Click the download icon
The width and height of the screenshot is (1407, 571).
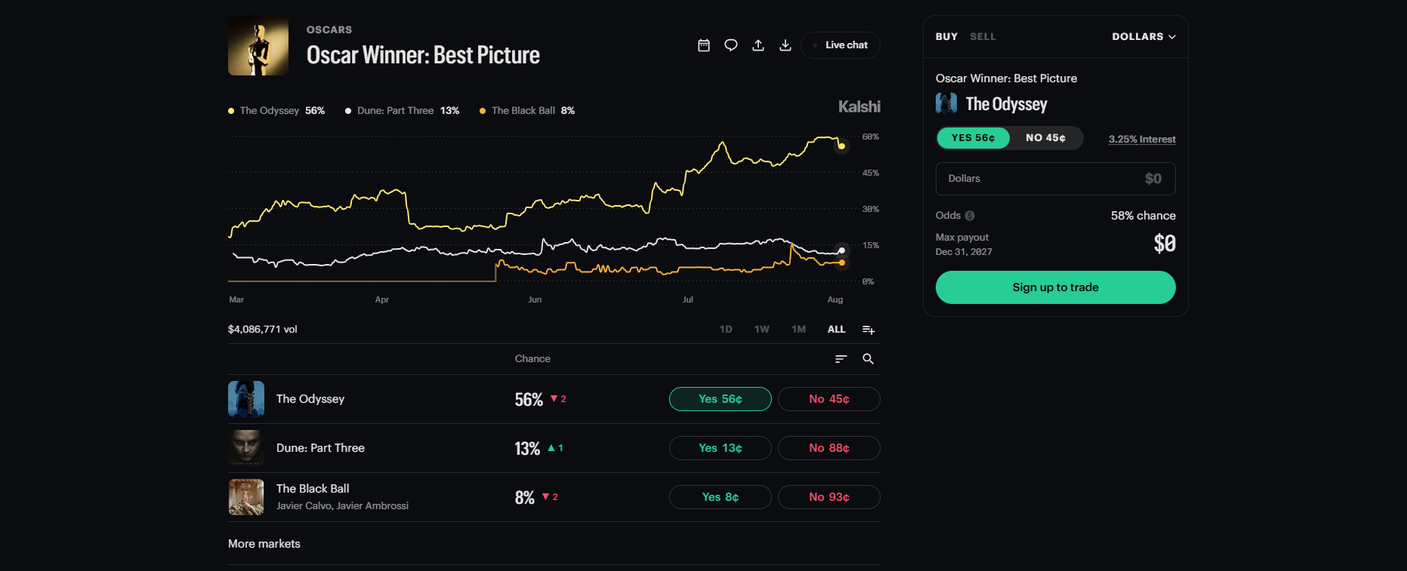785,45
